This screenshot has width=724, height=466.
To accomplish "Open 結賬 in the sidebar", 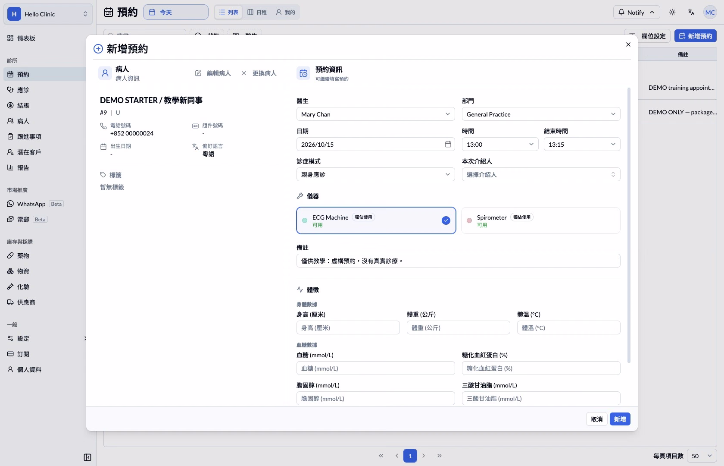I will tap(45, 105).
